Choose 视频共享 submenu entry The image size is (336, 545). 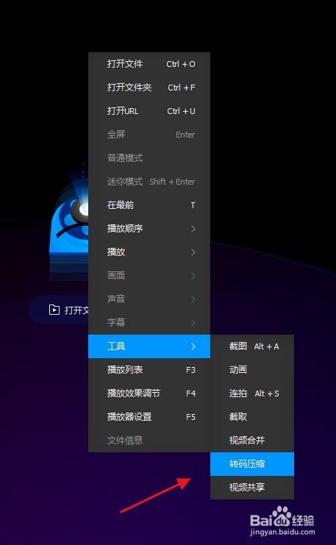252,488
